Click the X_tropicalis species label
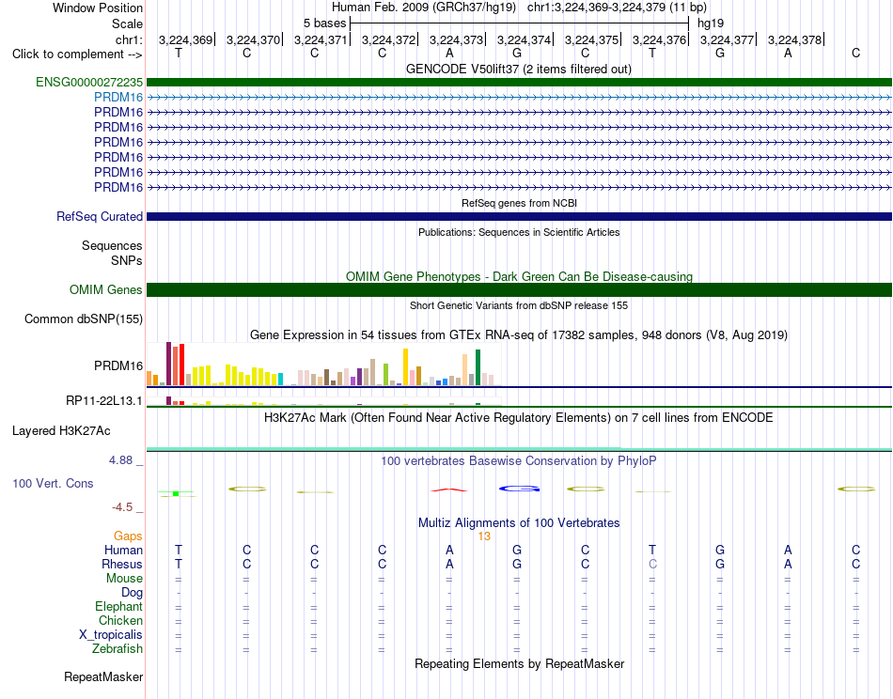893x699 pixels. coord(111,635)
